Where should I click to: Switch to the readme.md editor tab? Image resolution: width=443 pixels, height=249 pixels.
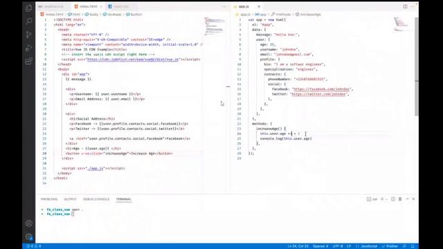54,6
